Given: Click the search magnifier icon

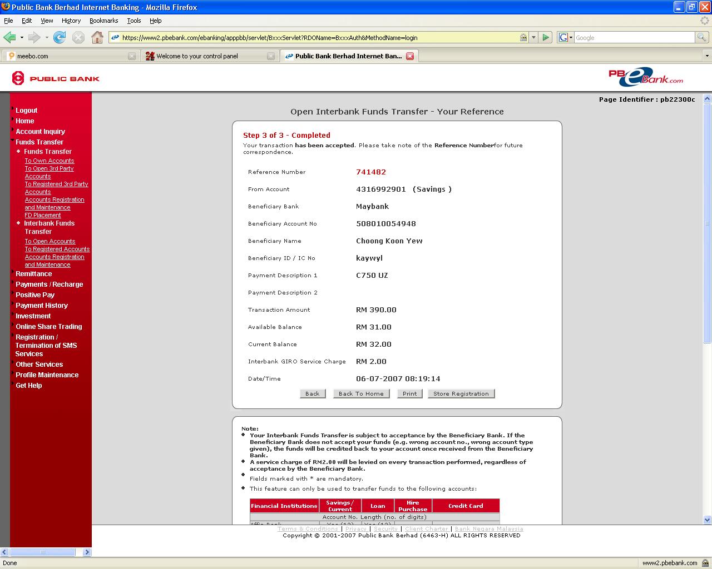Looking at the screenshot, I should click(702, 37).
